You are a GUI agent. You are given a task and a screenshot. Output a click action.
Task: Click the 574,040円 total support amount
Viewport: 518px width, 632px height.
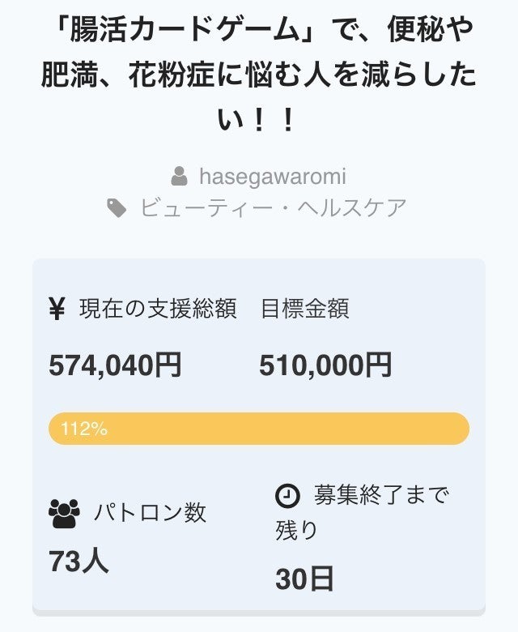tap(115, 365)
